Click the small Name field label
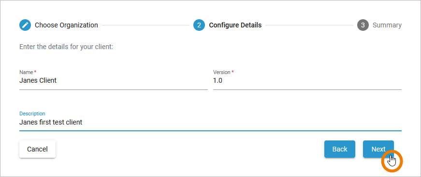 pos(26,72)
